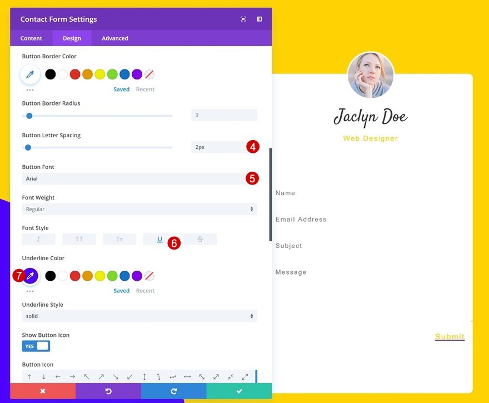
Task: Open the Button Font dropdown
Action: coord(139,179)
